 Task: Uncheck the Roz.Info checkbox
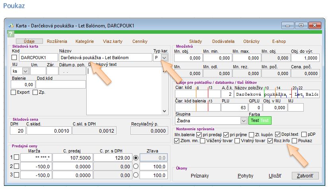[270, 141]
